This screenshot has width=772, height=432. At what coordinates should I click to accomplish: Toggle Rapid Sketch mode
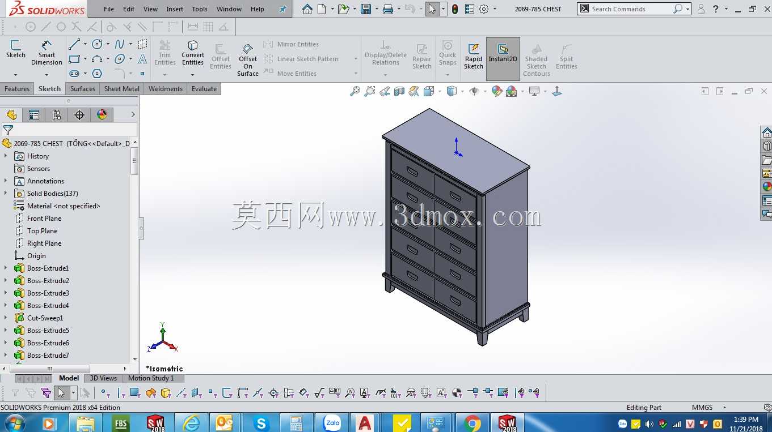[474, 56]
